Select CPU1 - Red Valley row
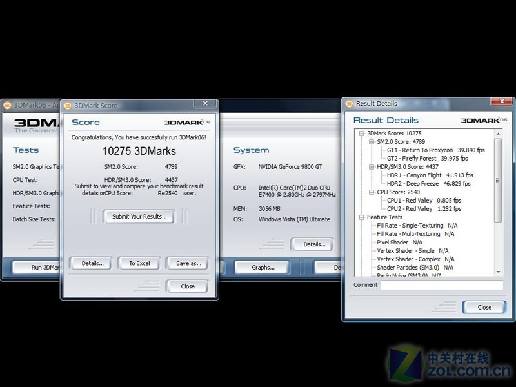The width and height of the screenshot is (516, 387). (424, 201)
